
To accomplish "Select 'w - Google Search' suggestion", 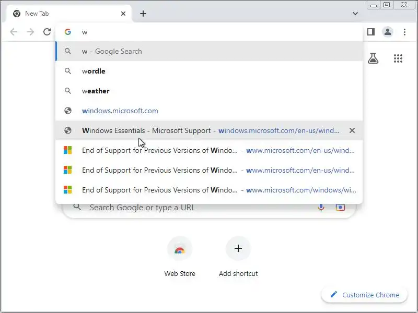I will click(209, 51).
